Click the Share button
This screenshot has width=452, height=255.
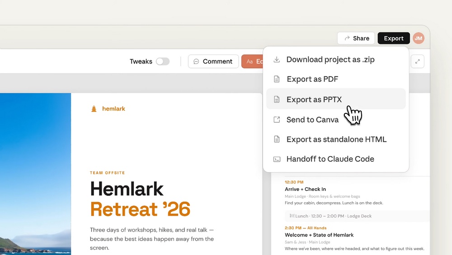coord(356,38)
